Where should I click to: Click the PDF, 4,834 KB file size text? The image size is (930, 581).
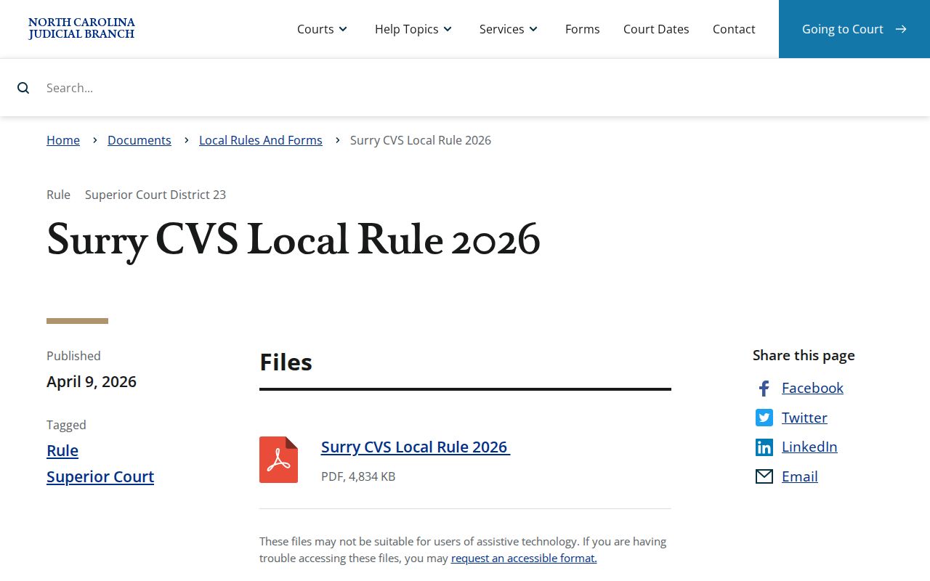358,476
